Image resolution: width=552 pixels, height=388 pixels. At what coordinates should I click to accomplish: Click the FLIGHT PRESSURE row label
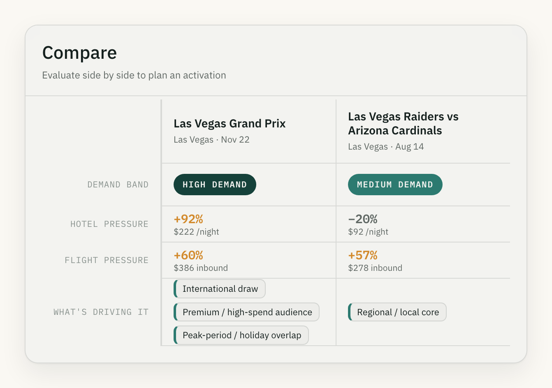(107, 261)
